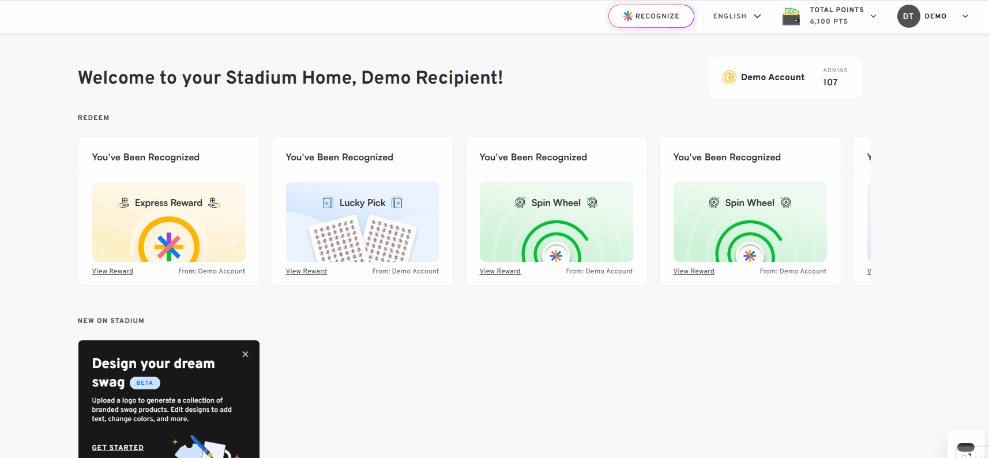The height and width of the screenshot is (458, 989).
Task: Click the Beta badge next to swag
Action: click(145, 383)
